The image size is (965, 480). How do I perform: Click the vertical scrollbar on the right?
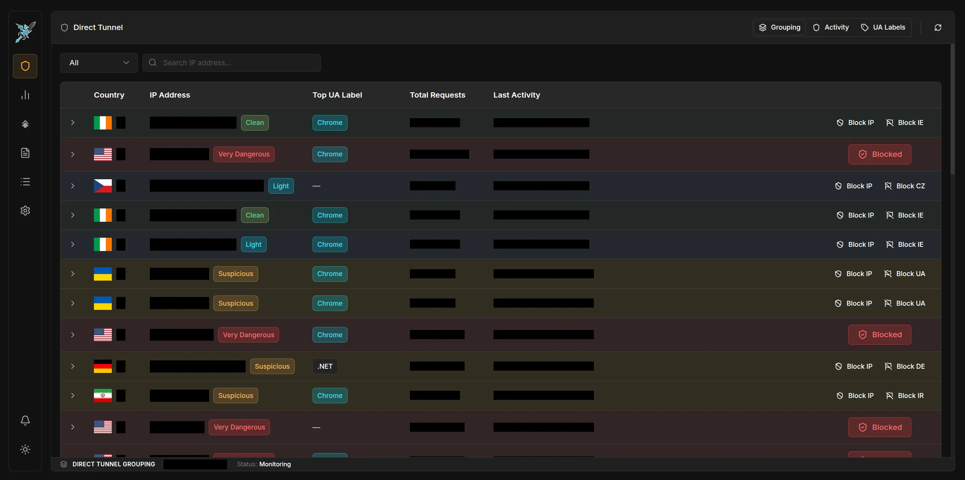pos(952,109)
